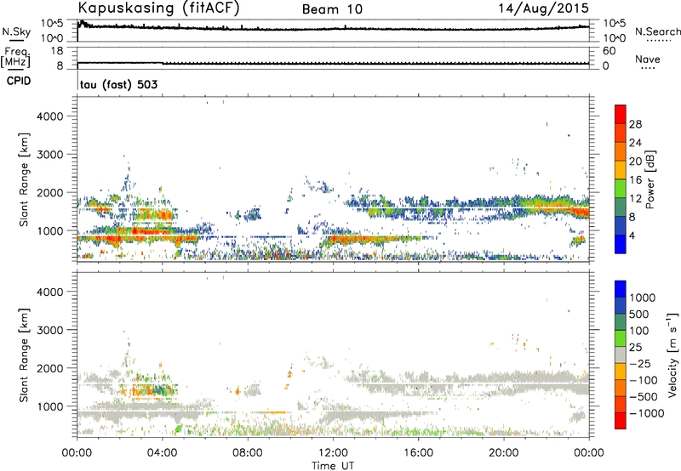
Task: Click the "Beam 10" label
Action: point(332,9)
